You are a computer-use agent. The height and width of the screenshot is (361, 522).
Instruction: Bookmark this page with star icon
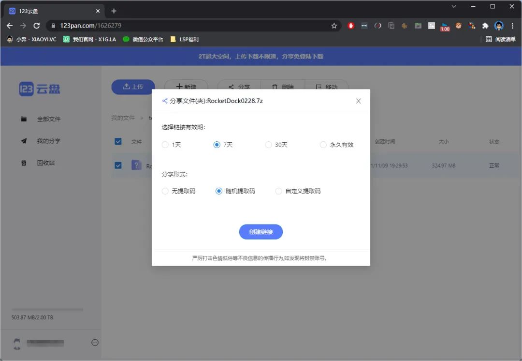[334, 26]
